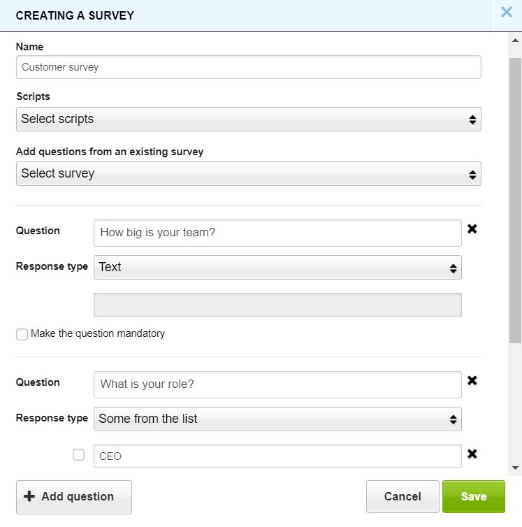Open the Select scripts dropdown
The image size is (522, 527).
click(248, 120)
